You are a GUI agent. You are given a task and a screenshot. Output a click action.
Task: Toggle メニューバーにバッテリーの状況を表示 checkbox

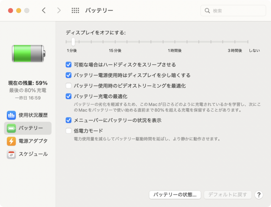[x=68, y=120]
